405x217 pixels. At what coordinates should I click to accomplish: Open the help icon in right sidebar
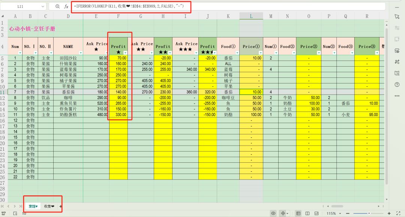pos(397,85)
